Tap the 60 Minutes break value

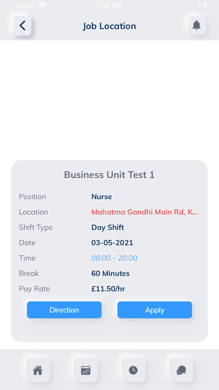tap(111, 273)
